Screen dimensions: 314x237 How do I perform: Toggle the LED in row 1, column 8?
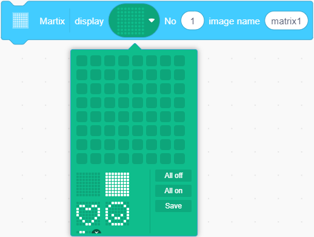[179, 61]
